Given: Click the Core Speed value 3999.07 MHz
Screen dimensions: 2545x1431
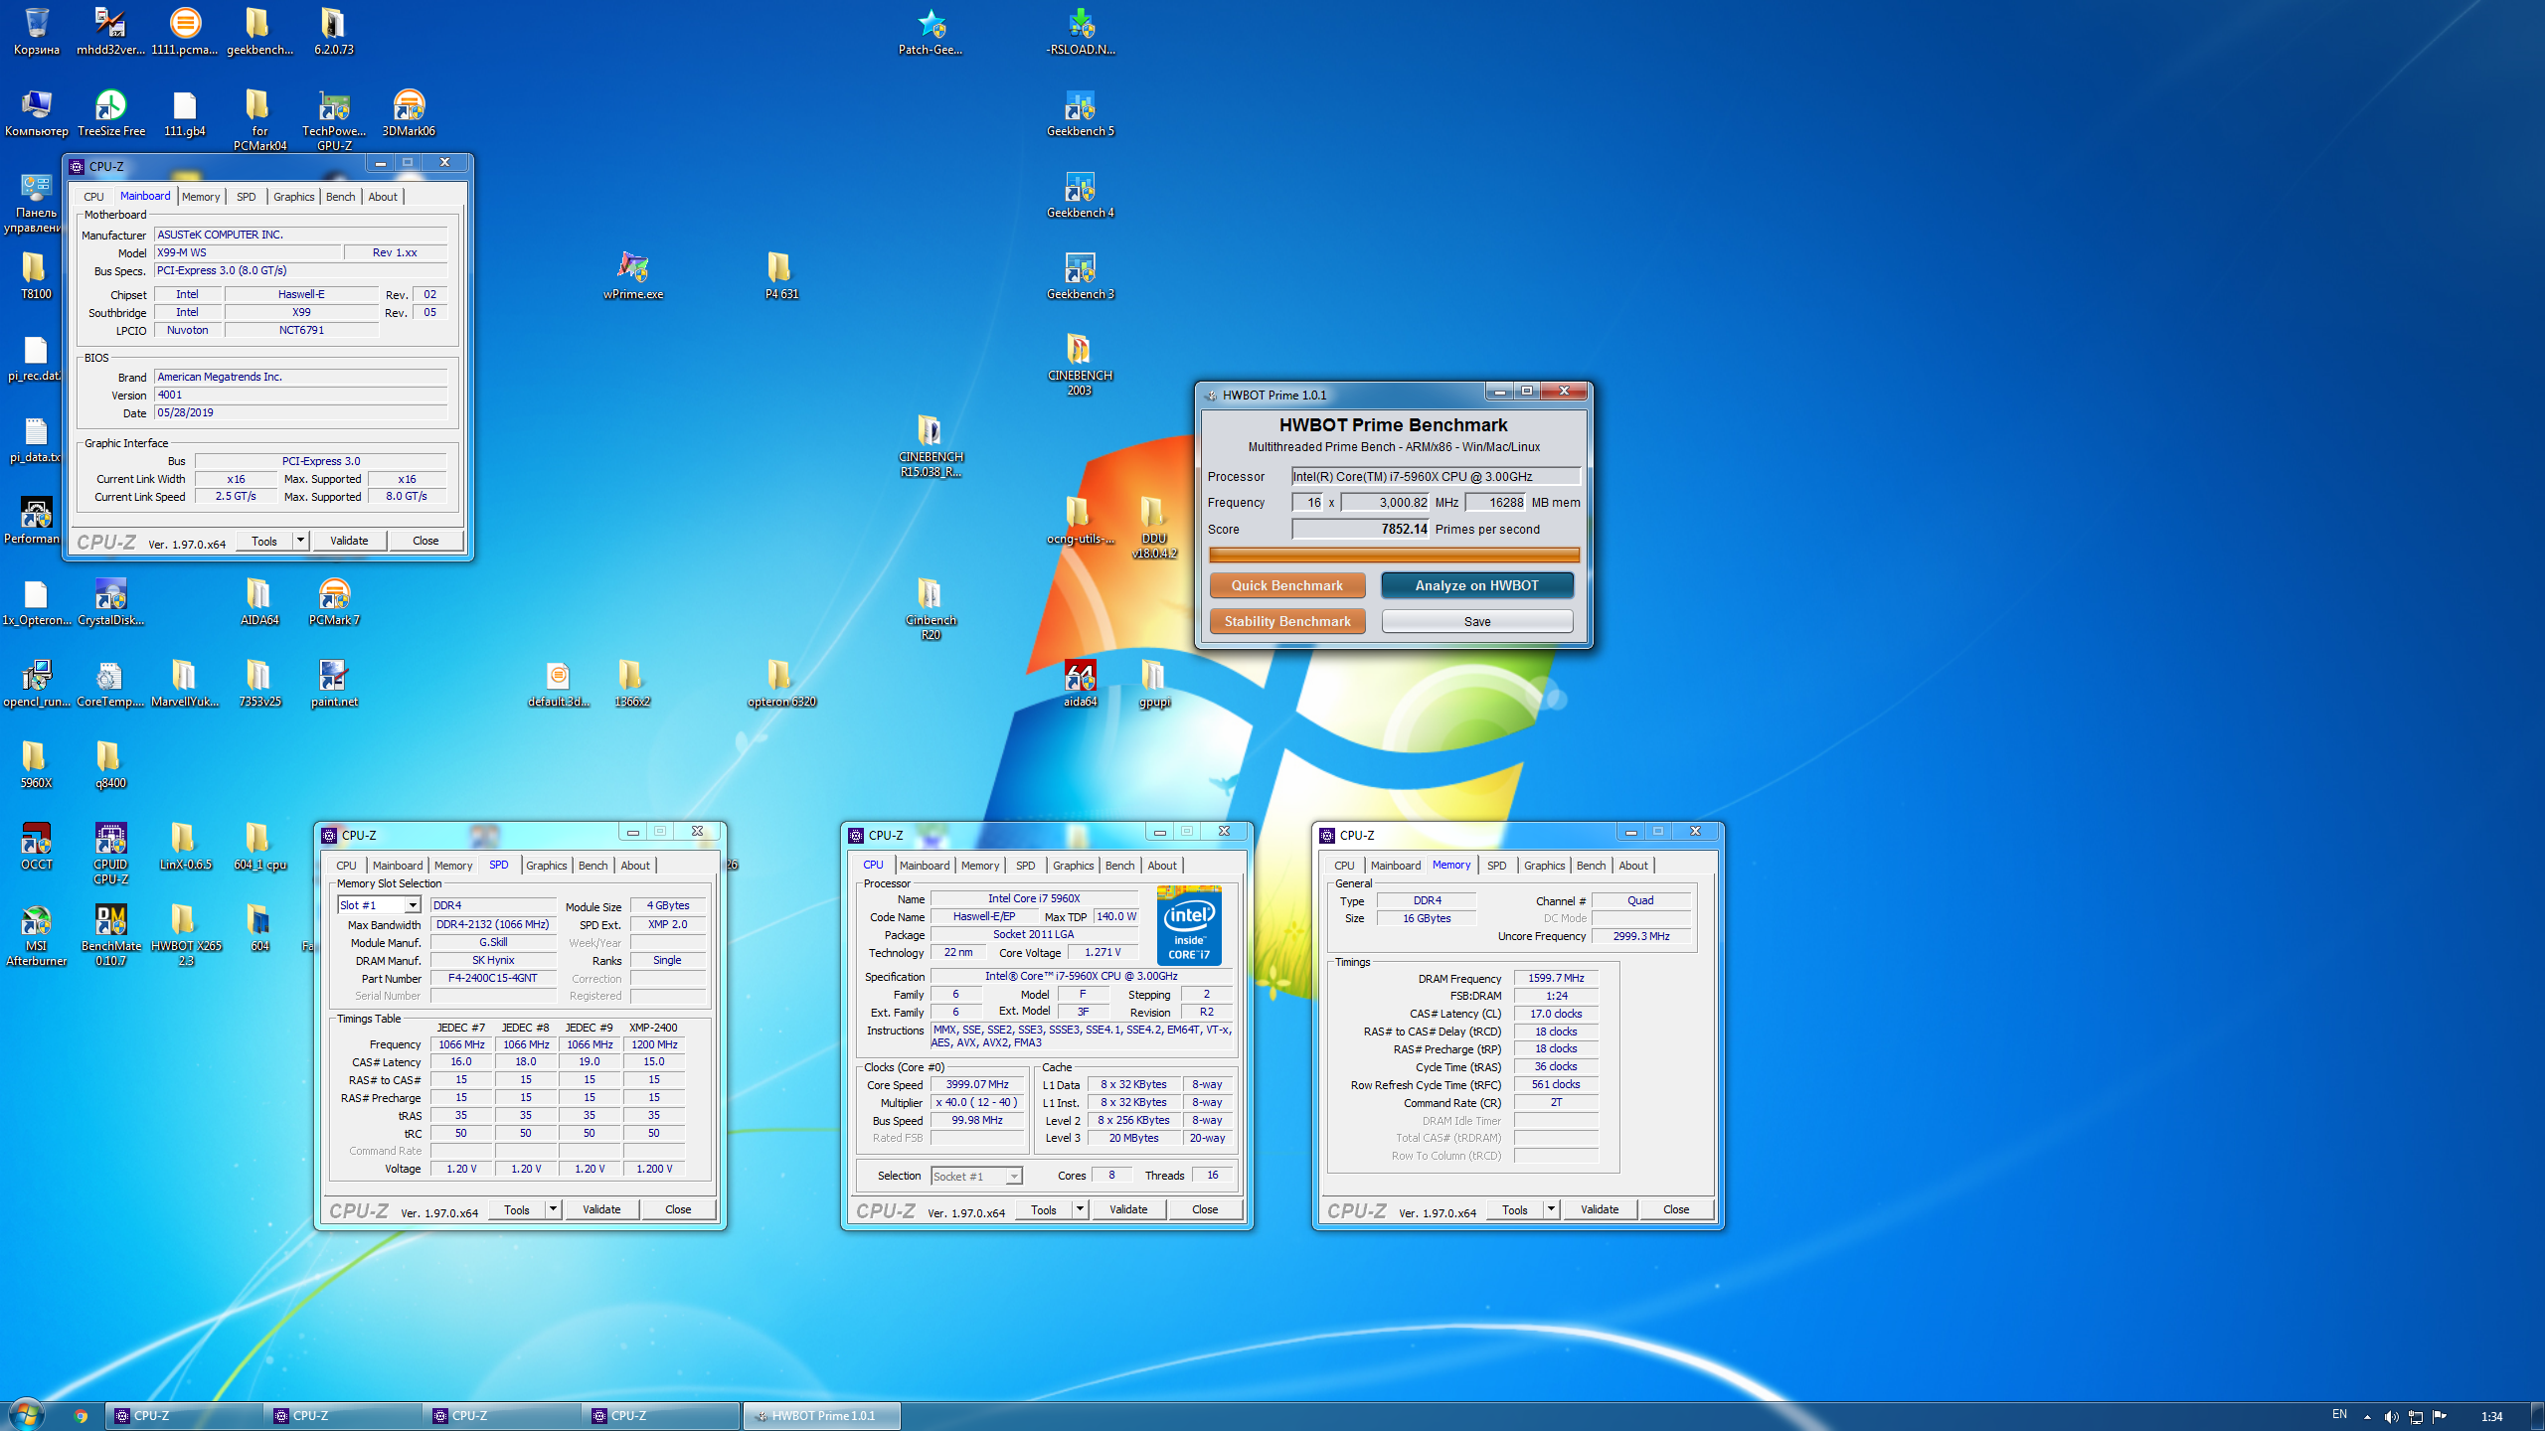Looking at the screenshot, I should pyautogui.click(x=977, y=1084).
